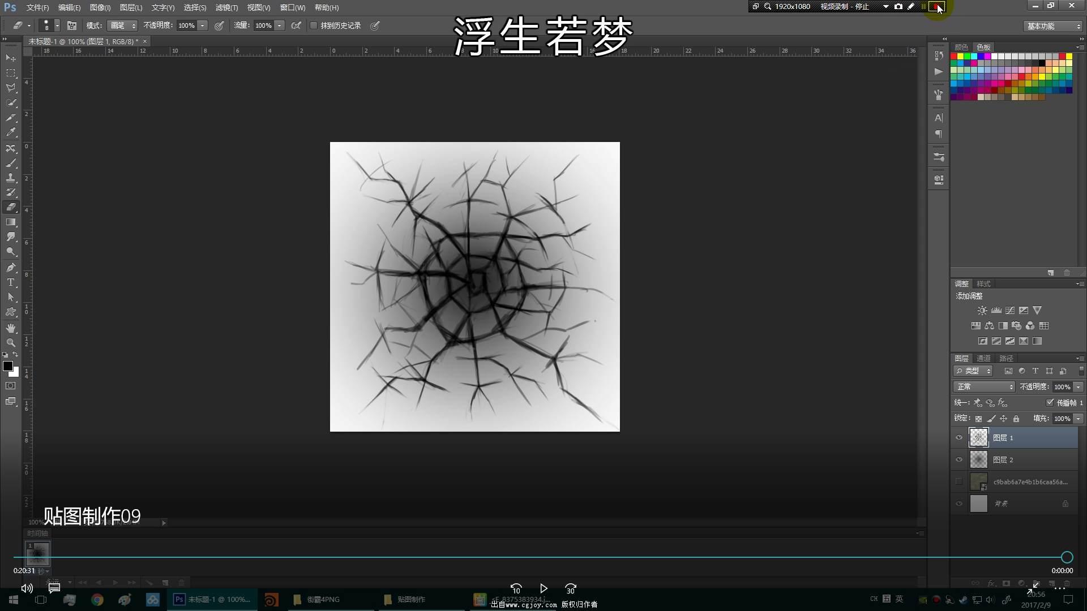The height and width of the screenshot is (611, 1087).
Task: Switch to the 路径 tab
Action: coord(1006,358)
